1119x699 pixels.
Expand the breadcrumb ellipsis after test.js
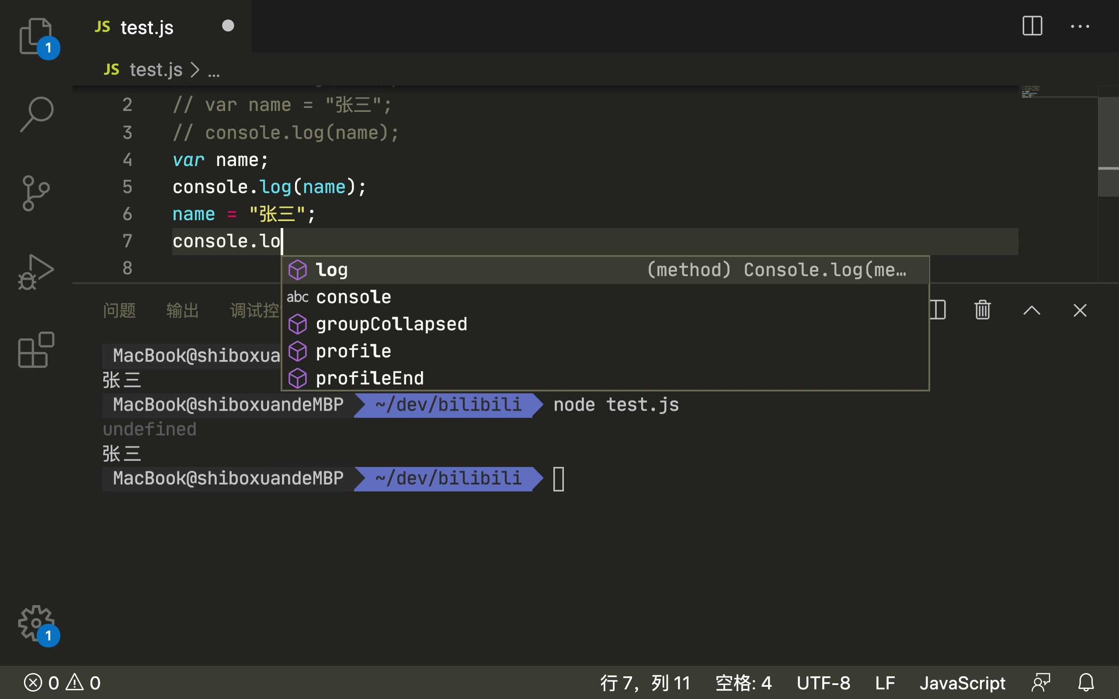[214, 71]
